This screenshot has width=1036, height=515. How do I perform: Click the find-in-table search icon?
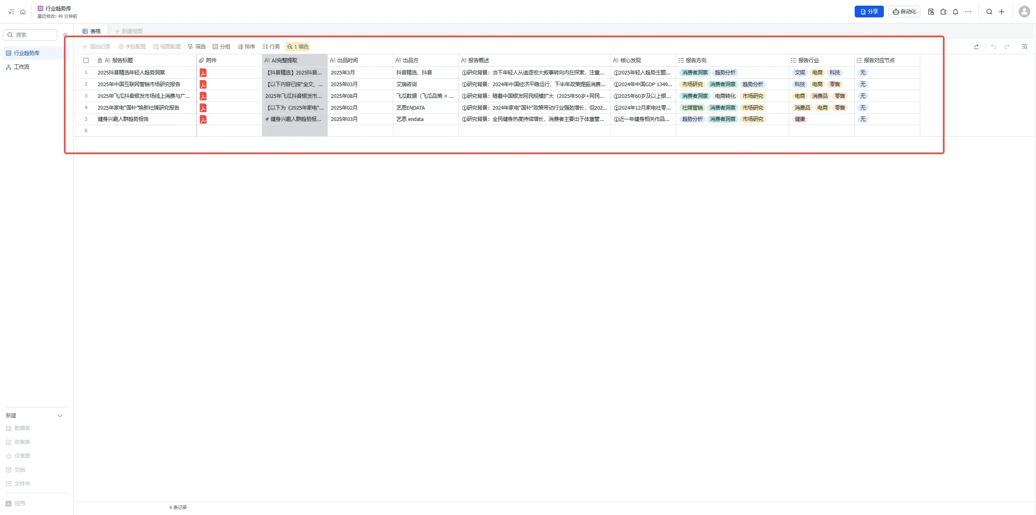(1024, 47)
